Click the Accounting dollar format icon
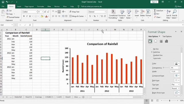The height and width of the screenshot is (104, 184). point(90,16)
